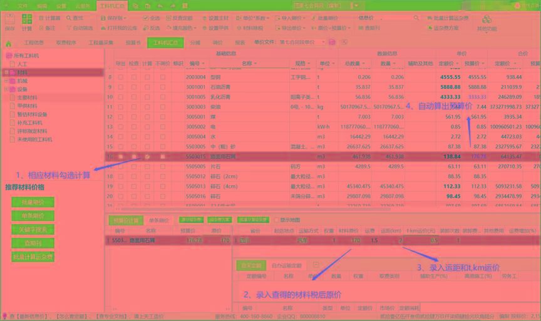This screenshot has height=321, width=541.
Task: Click the 批量刷价 toolbar icon
Action: (325, 18)
